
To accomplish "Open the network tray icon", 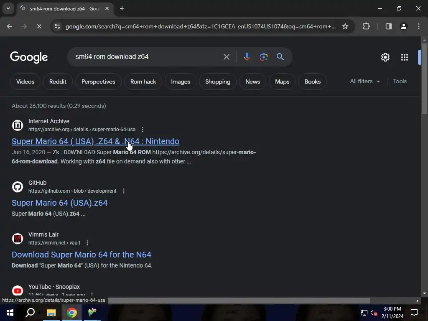I will tap(364, 313).
